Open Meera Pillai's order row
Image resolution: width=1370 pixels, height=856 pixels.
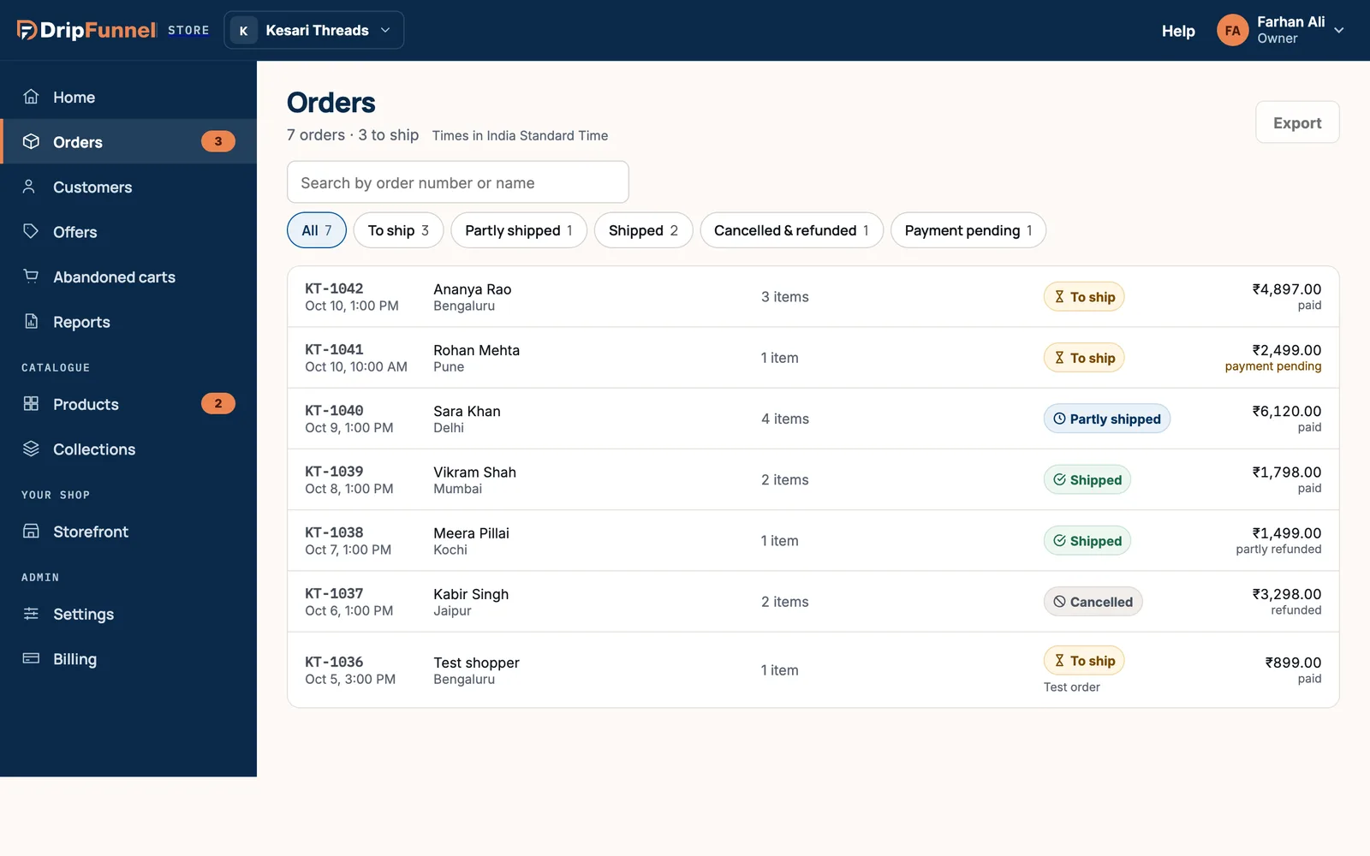pyautogui.click(x=813, y=540)
